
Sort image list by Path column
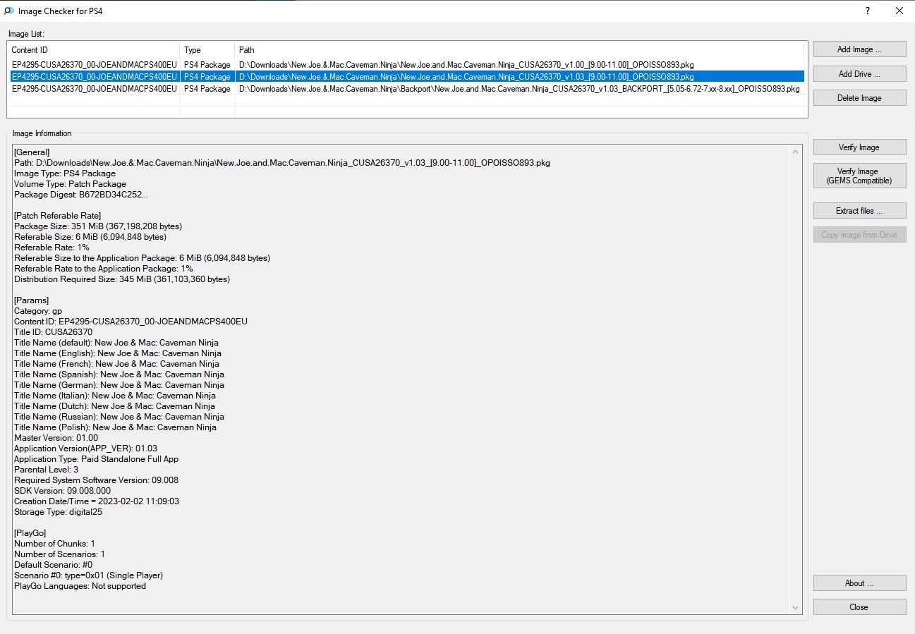tap(519, 50)
